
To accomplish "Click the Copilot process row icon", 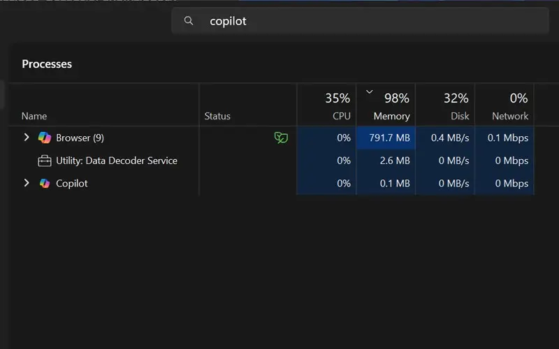I will pyautogui.click(x=45, y=184).
